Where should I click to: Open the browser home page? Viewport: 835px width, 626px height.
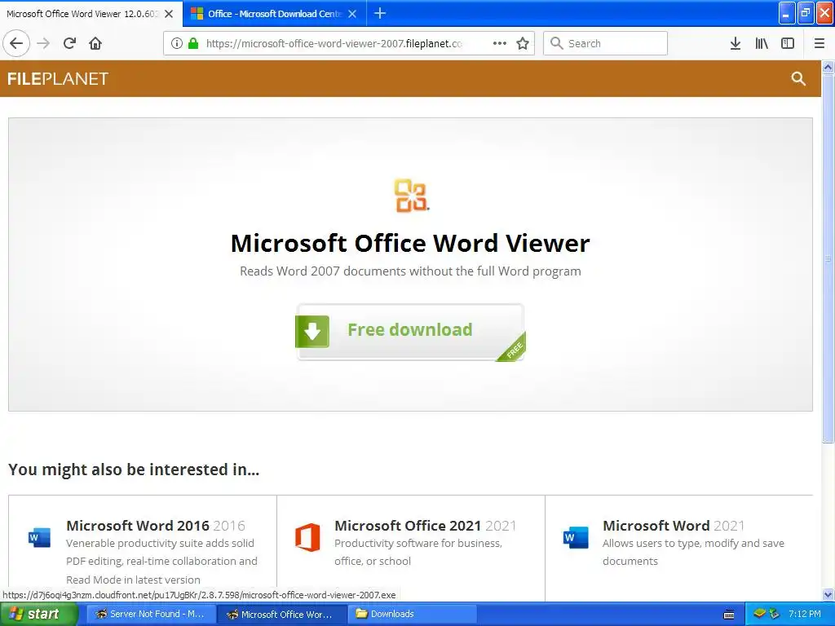point(95,44)
